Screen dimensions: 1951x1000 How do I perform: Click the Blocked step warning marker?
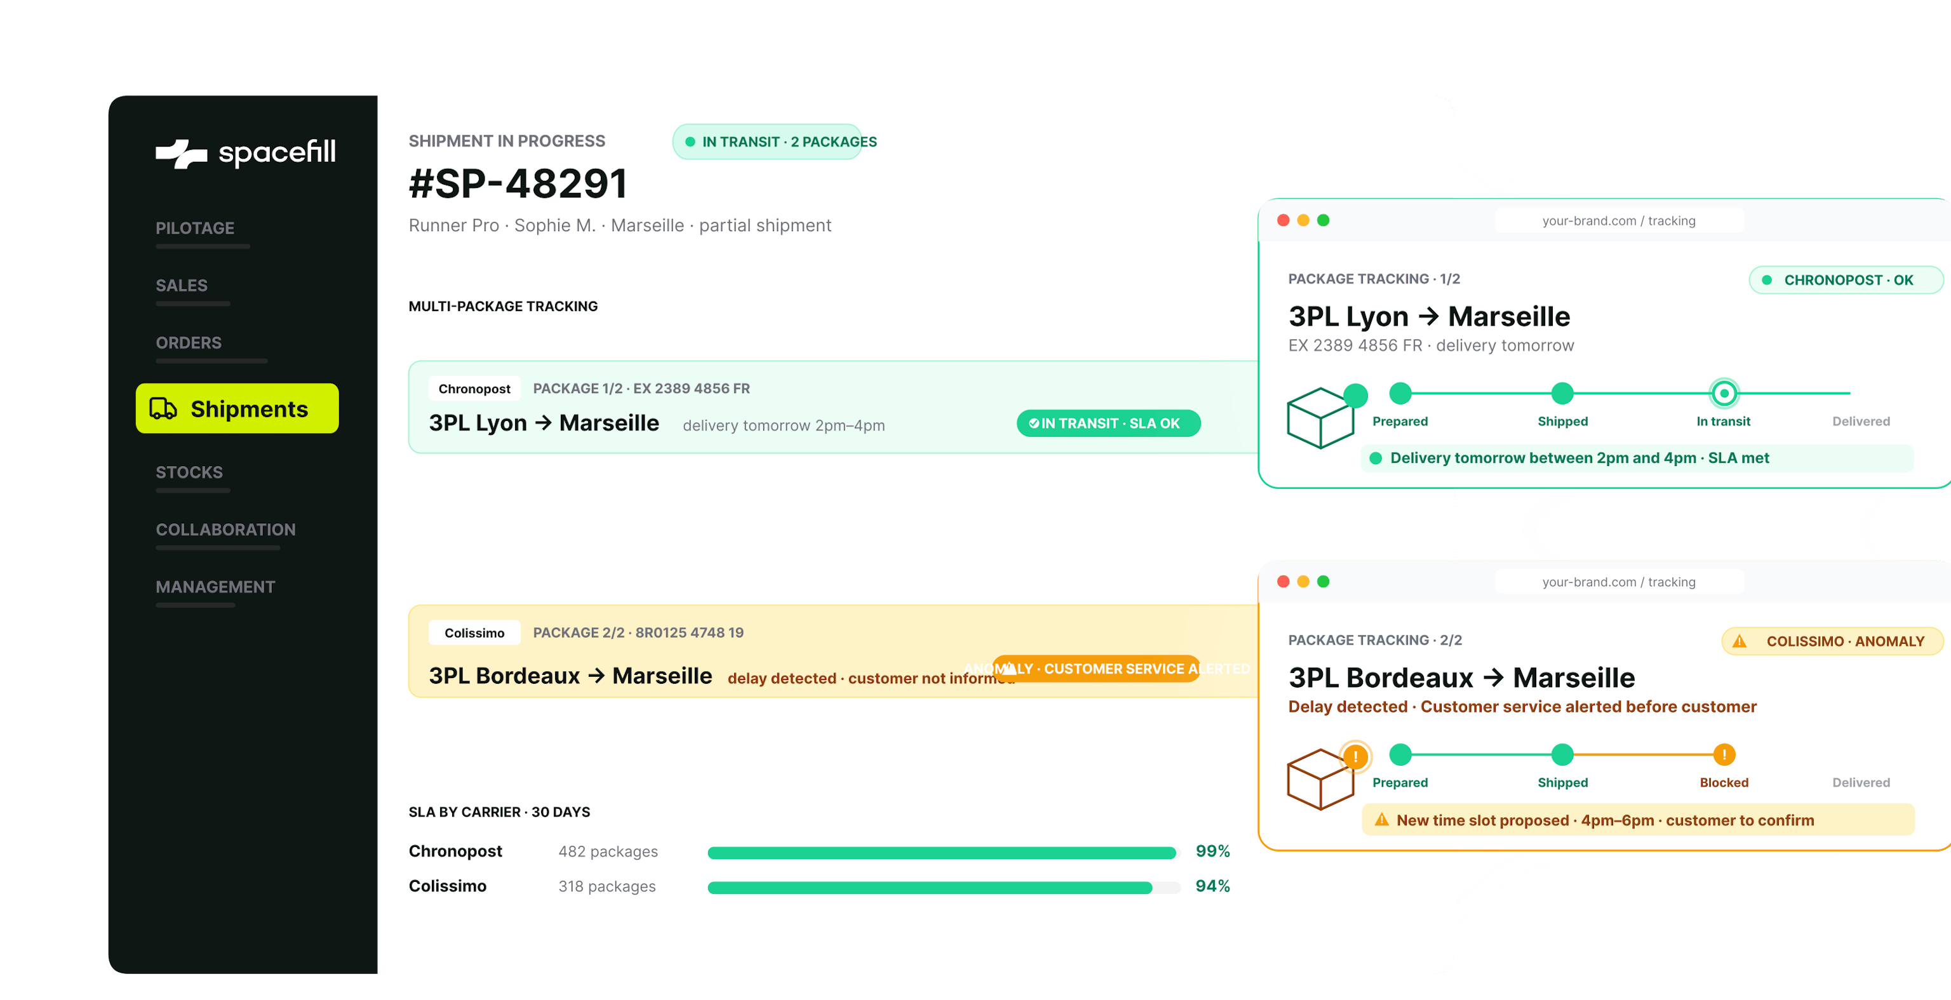[1724, 755]
